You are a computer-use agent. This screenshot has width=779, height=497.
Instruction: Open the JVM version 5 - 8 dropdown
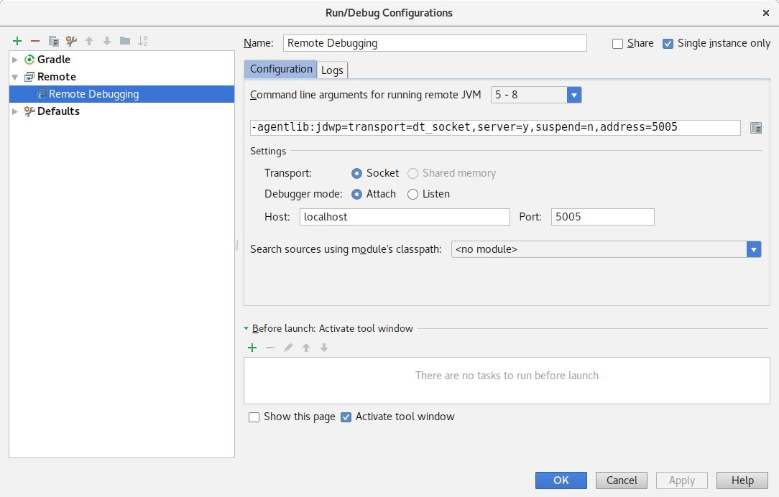[x=573, y=95]
